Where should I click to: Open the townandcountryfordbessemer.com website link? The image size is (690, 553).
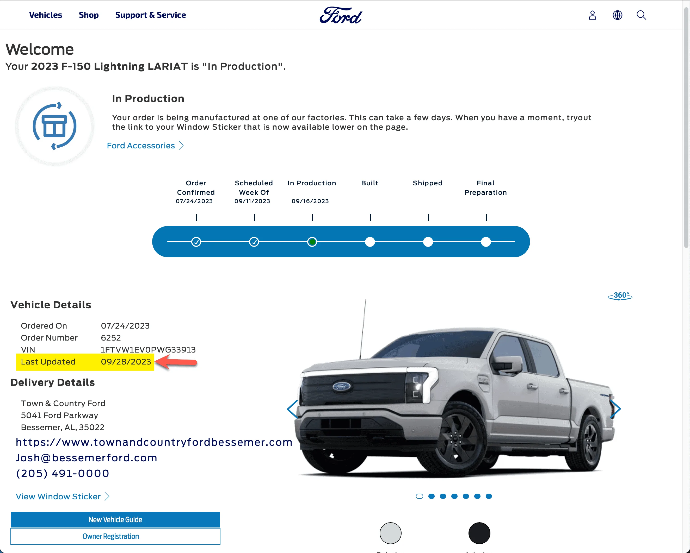[154, 442]
